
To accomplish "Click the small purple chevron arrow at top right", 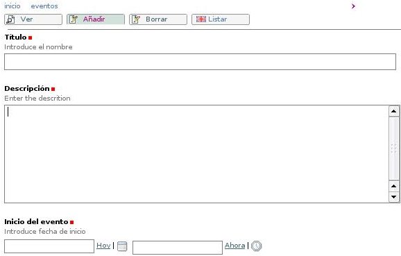I will coord(353,6).
